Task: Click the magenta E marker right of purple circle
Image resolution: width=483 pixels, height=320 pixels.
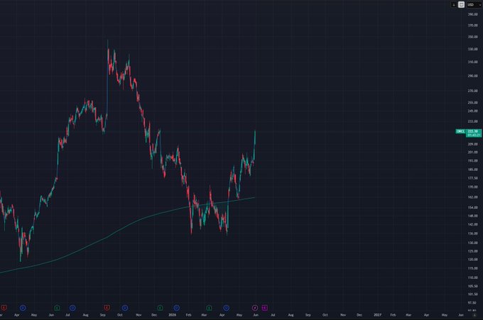Action: [x=265, y=307]
